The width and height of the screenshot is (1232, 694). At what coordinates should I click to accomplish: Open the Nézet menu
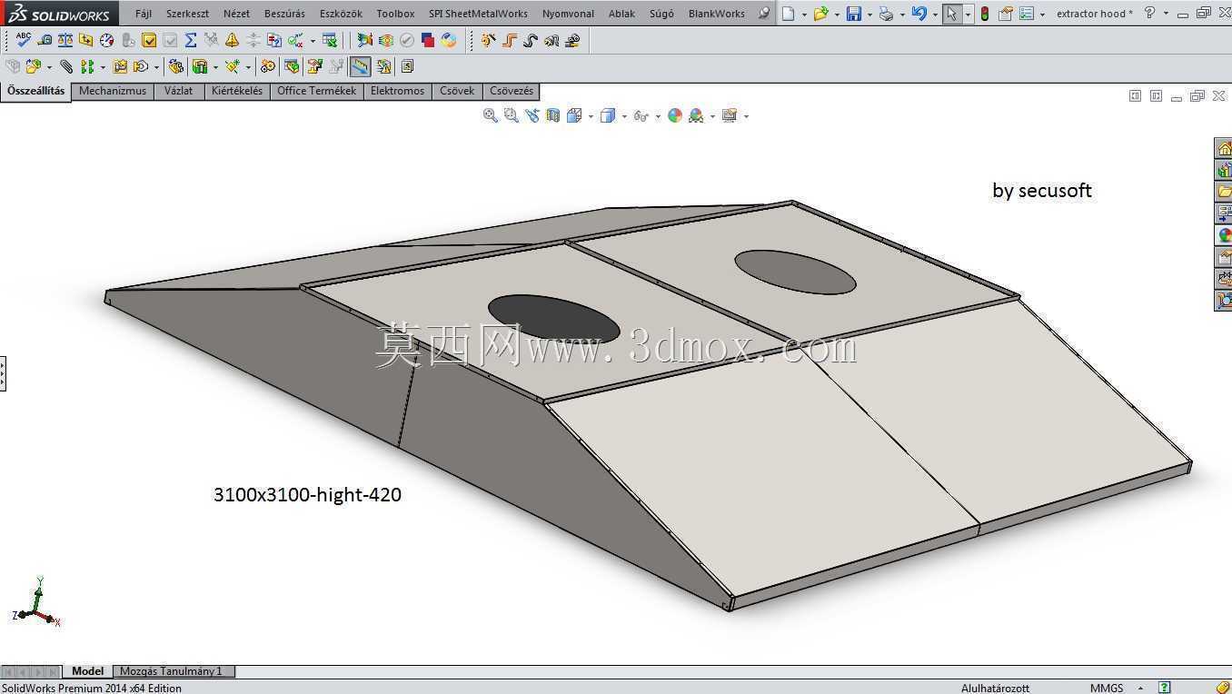click(x=236, y=14)
